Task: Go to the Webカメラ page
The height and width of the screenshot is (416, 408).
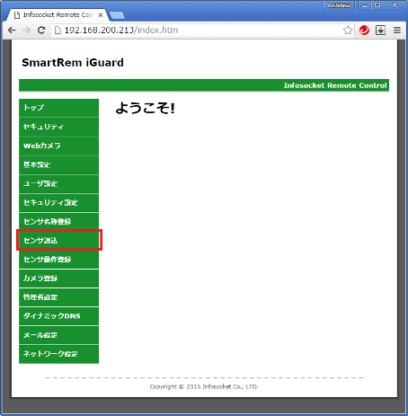Action: tap(58, 146)
